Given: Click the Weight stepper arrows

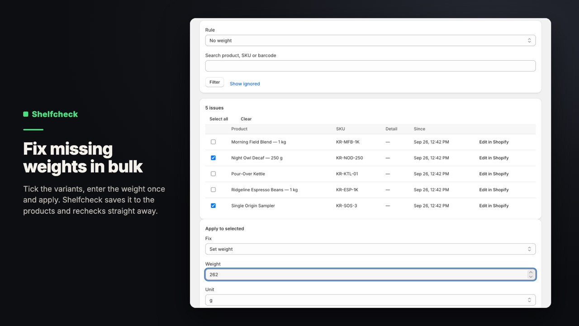Looking at the screenshot, I should pos(531,274).
